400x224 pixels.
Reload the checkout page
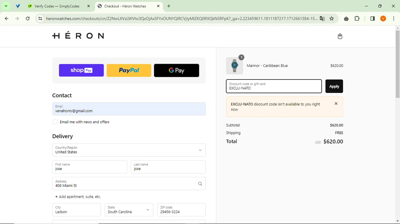coord(28,19)
